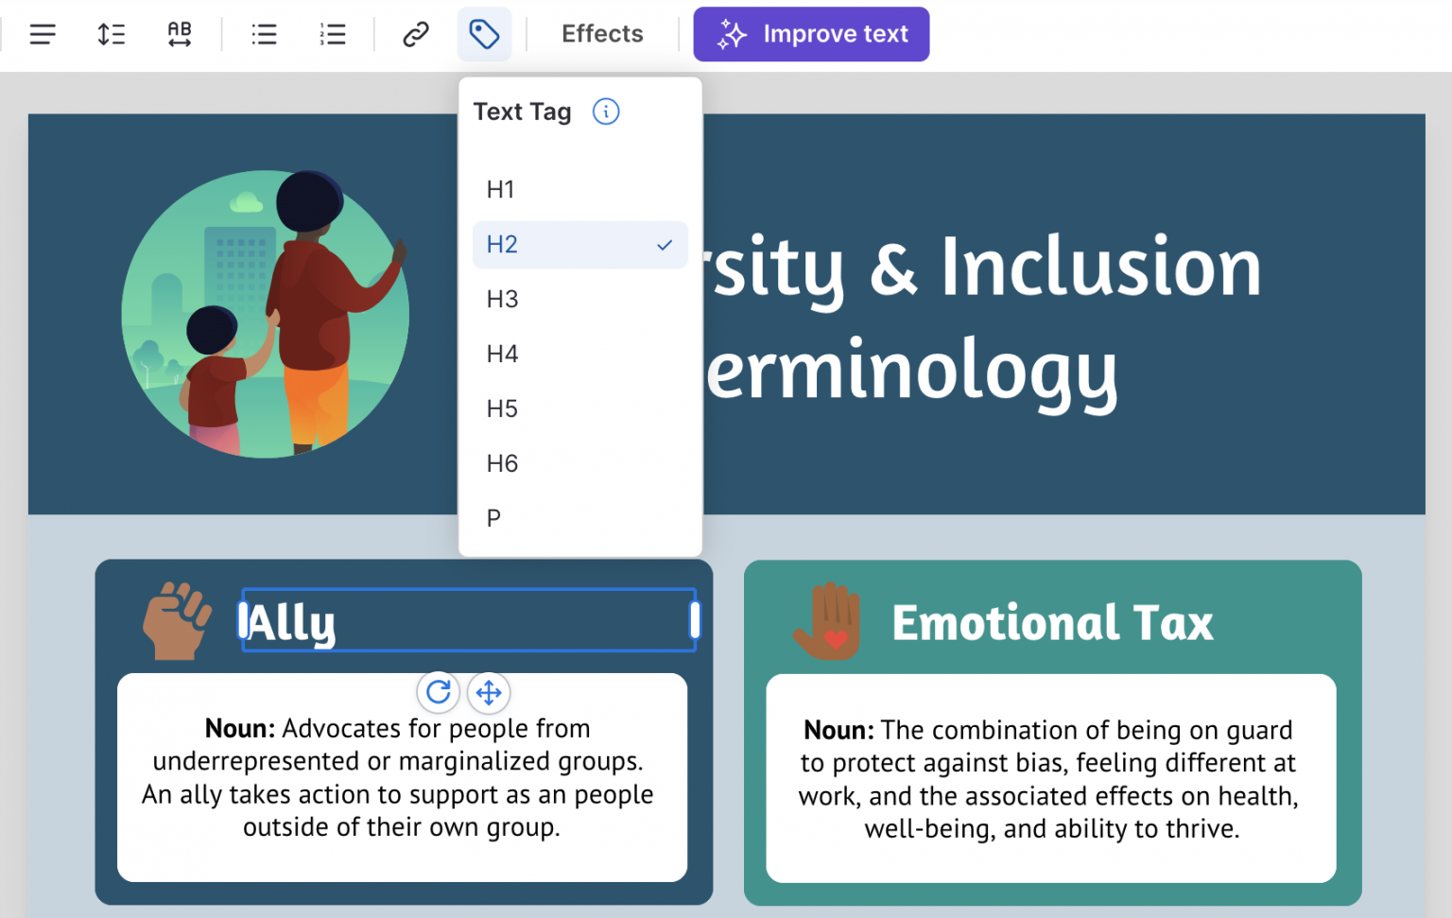1452x918 pixels.
Task: Choose the checked H2 tag option
Action: (x=579, y=245)
